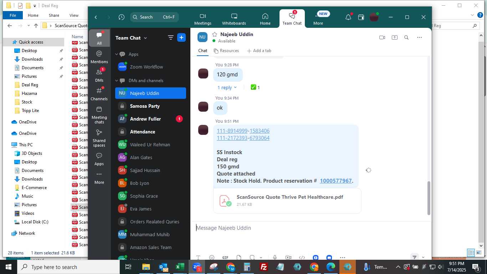Open the FileZilla taskbar icon
This screenshot has height=274, width=487.
[x=264, y=267]
